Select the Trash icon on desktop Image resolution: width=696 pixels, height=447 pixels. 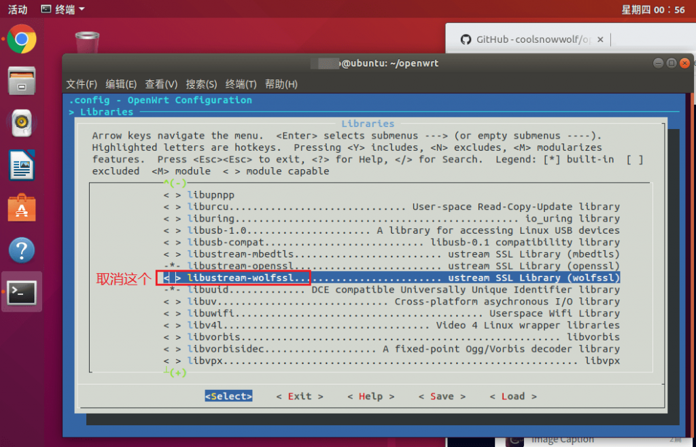tap(87, 43)
